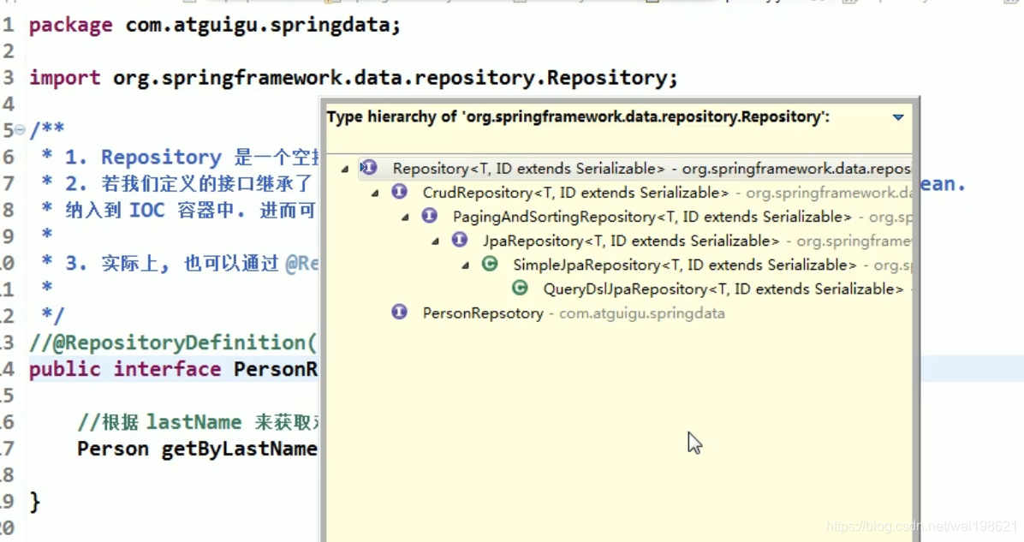Click comment text 'IOC' on line 8

(147, 211)
